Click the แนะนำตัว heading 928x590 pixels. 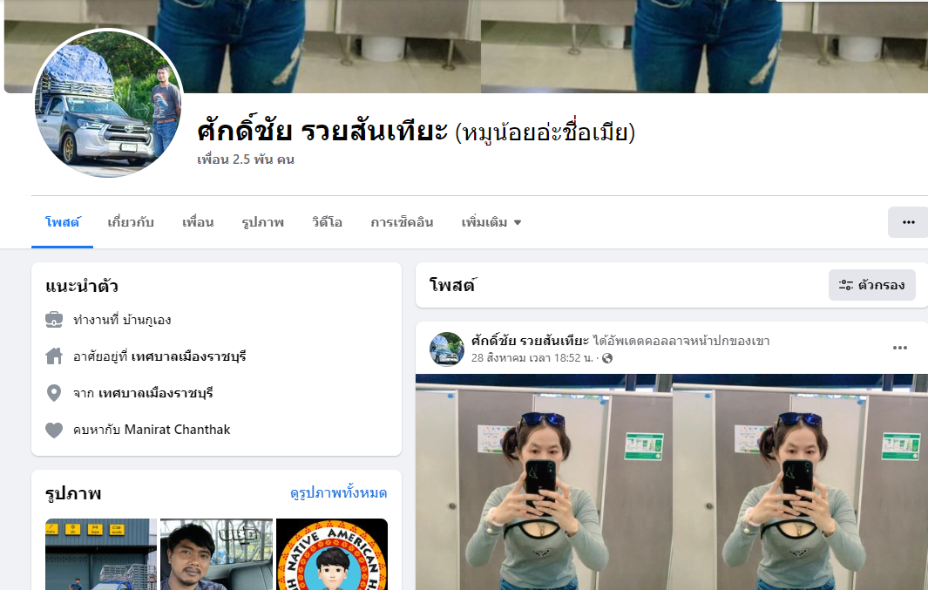pyautogui.click(x=82, y=287)
